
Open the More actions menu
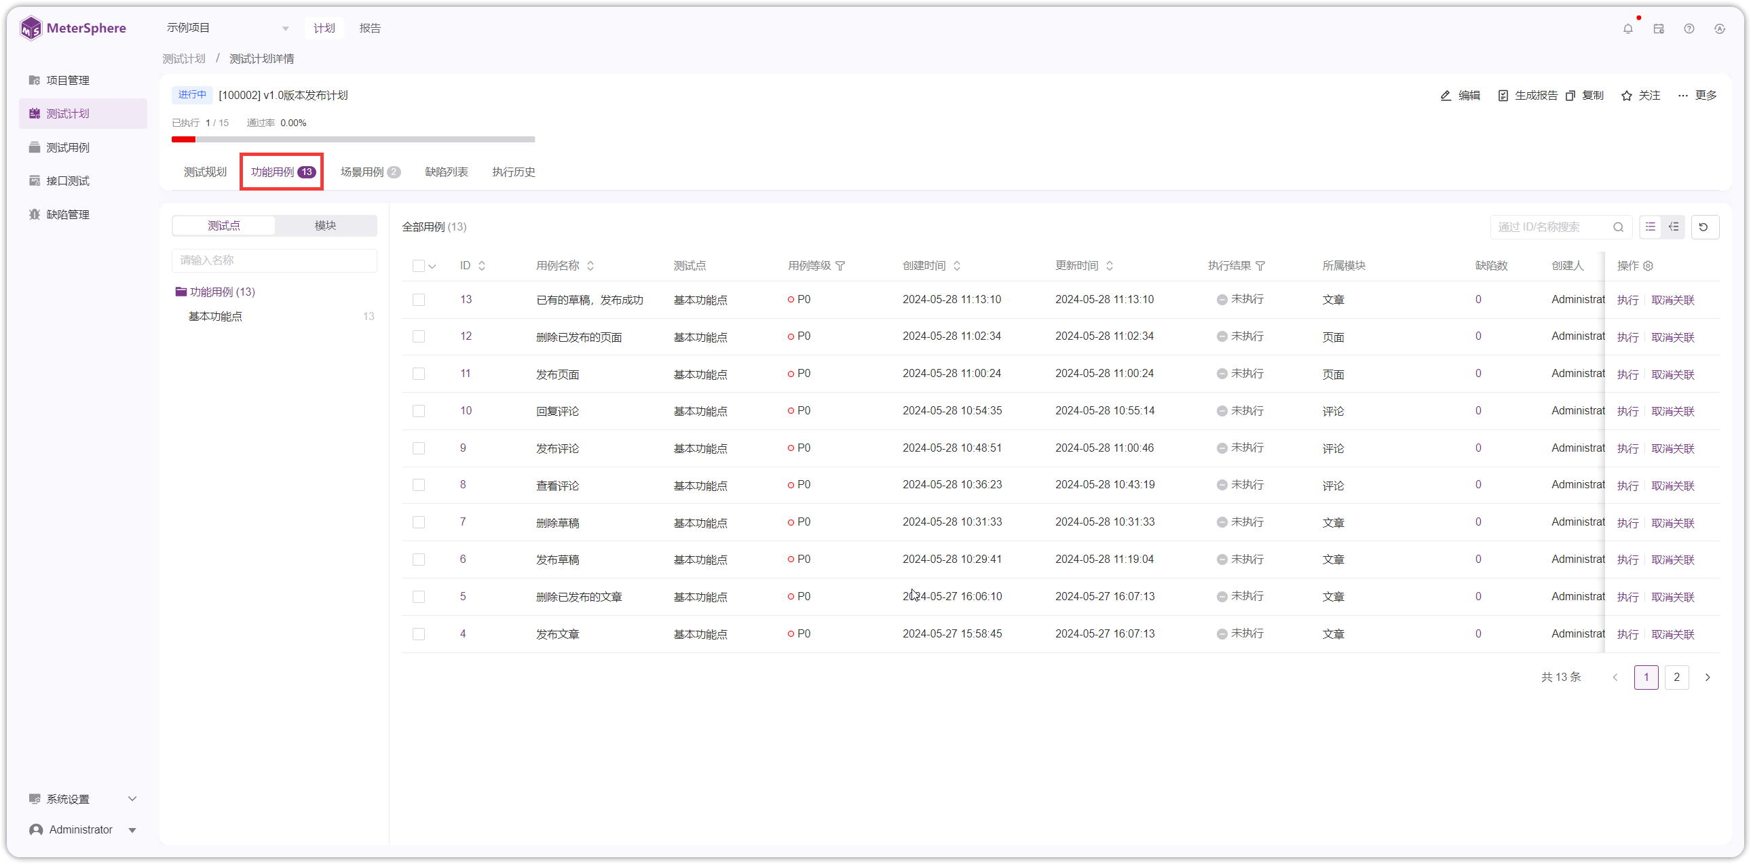click(1697, 96)
